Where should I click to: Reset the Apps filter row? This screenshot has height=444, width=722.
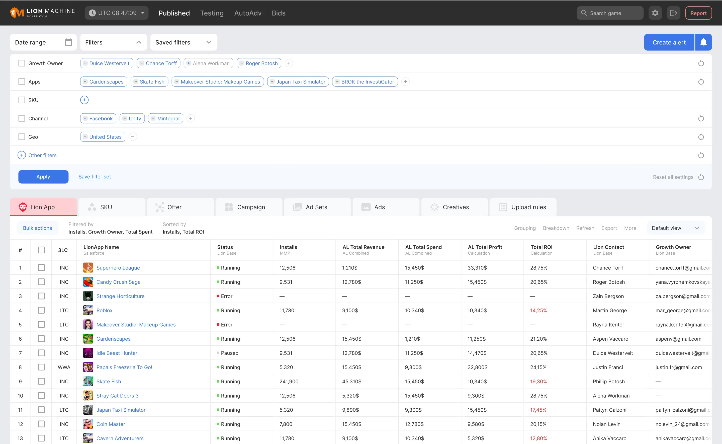(701, 82)
